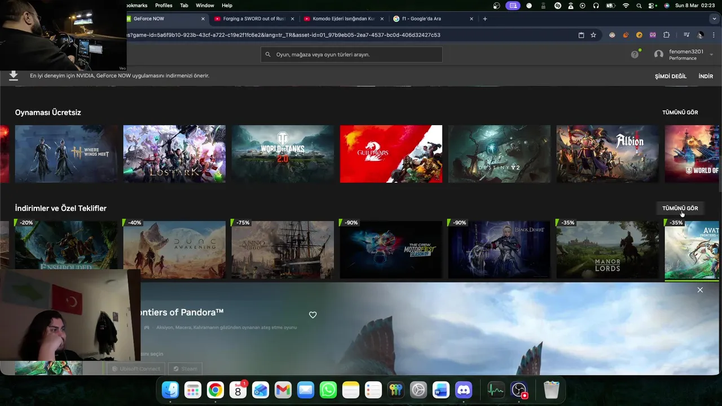The height and width of the screenshot is (406, 722).
Task: Open the Profiles menu
Action: tap(164, 6)
